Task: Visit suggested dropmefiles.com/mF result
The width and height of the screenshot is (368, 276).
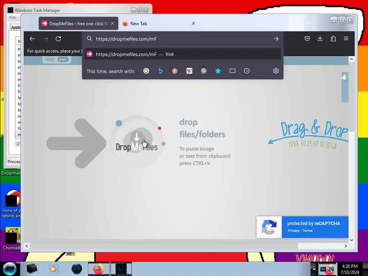Action: [183, 54]
